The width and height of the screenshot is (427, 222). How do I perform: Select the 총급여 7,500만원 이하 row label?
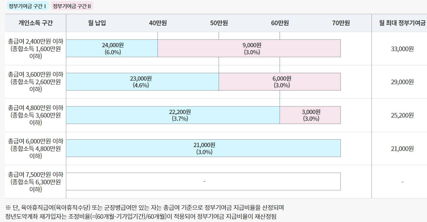click(x=34, y=182)
